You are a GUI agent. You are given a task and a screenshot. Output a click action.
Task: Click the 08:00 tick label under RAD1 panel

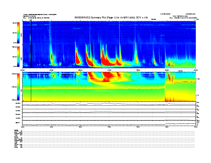pos(80,70)
